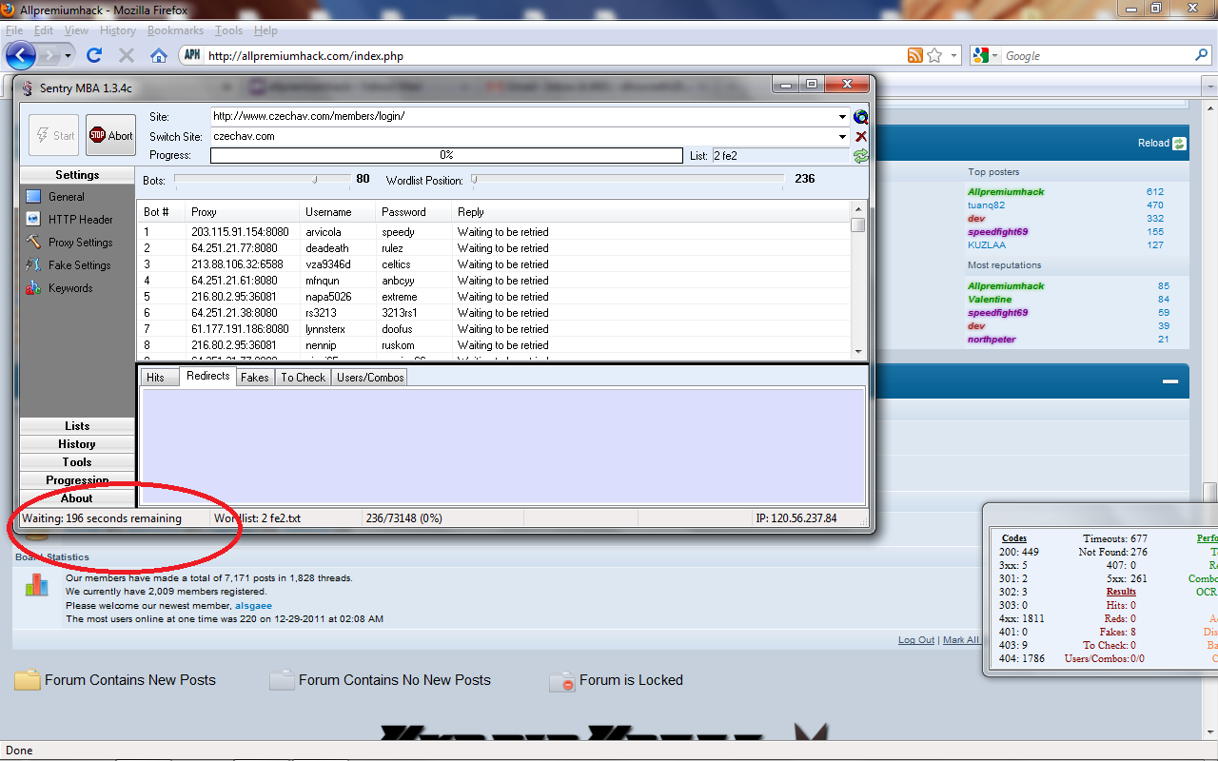The width and height of the screenshot is (1218, 761).
Task: Open the Site URL dropdown arrow
Action: [843, 117]
